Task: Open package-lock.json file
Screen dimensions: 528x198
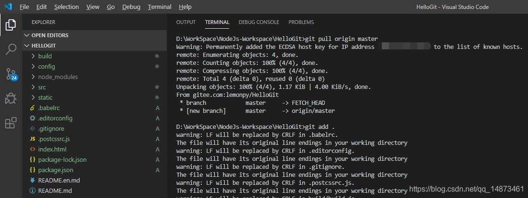Action: 95,160
